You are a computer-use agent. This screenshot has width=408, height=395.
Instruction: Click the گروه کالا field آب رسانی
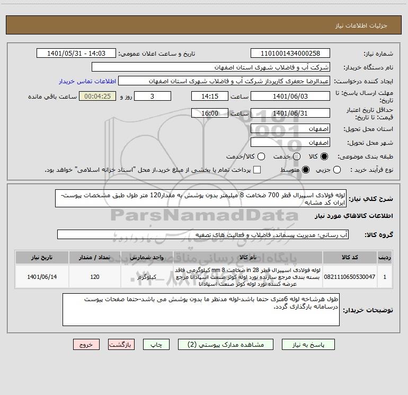pos(203,234)
